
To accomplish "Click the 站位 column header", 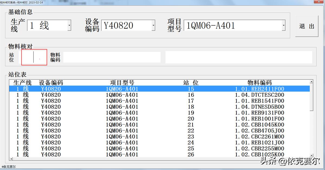I will 191,83.
